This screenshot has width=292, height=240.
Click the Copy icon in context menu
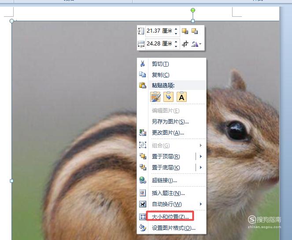pyautogui.click(x=142, y=75)
